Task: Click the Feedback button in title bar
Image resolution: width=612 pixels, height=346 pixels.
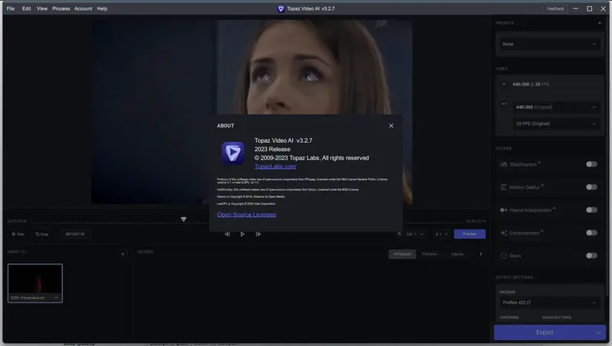Action: tap(555, 8)
